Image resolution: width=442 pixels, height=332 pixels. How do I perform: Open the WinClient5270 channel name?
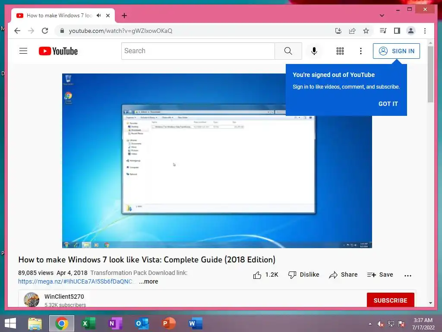(x=64, y=297)
